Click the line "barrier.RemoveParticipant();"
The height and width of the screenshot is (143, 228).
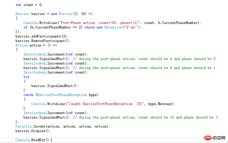43,41
